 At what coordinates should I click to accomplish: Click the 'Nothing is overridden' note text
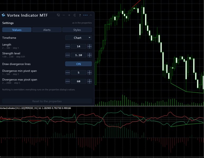tap(39, 90)
